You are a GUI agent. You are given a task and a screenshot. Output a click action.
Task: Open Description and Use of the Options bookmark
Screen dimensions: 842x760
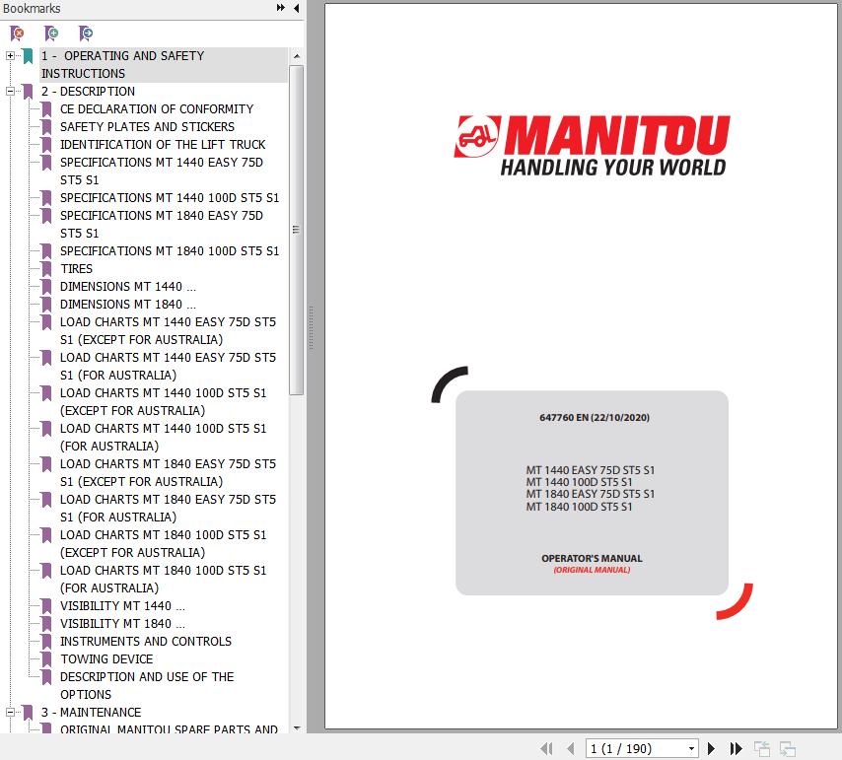pos(147,685)
